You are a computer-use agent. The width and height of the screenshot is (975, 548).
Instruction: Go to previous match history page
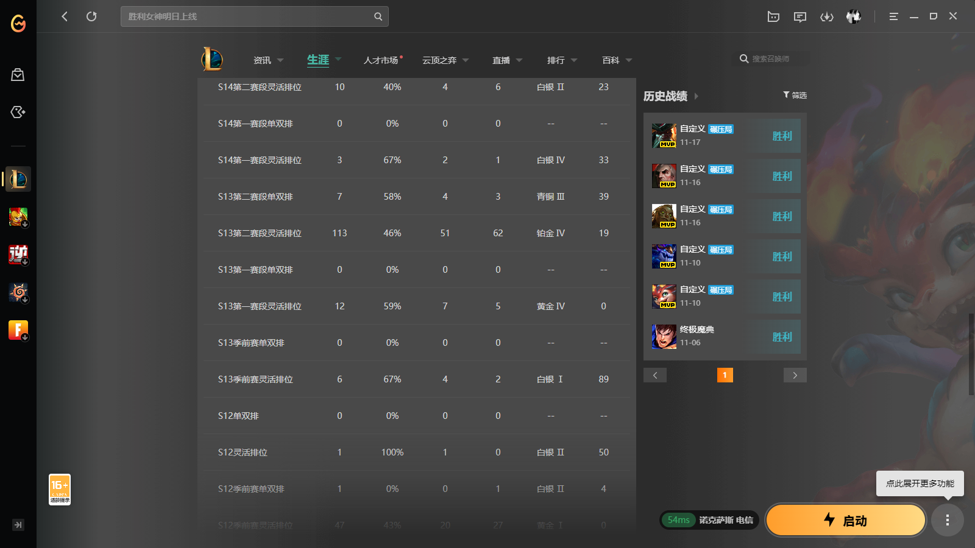tap(655, 375)
